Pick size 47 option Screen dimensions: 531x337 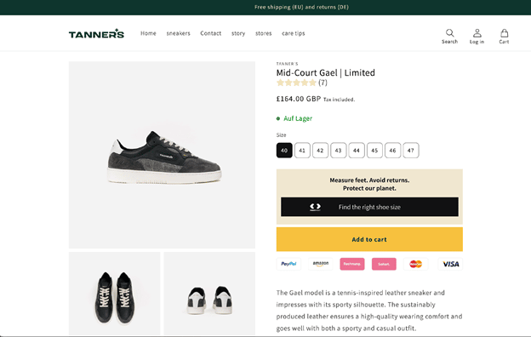411,151
